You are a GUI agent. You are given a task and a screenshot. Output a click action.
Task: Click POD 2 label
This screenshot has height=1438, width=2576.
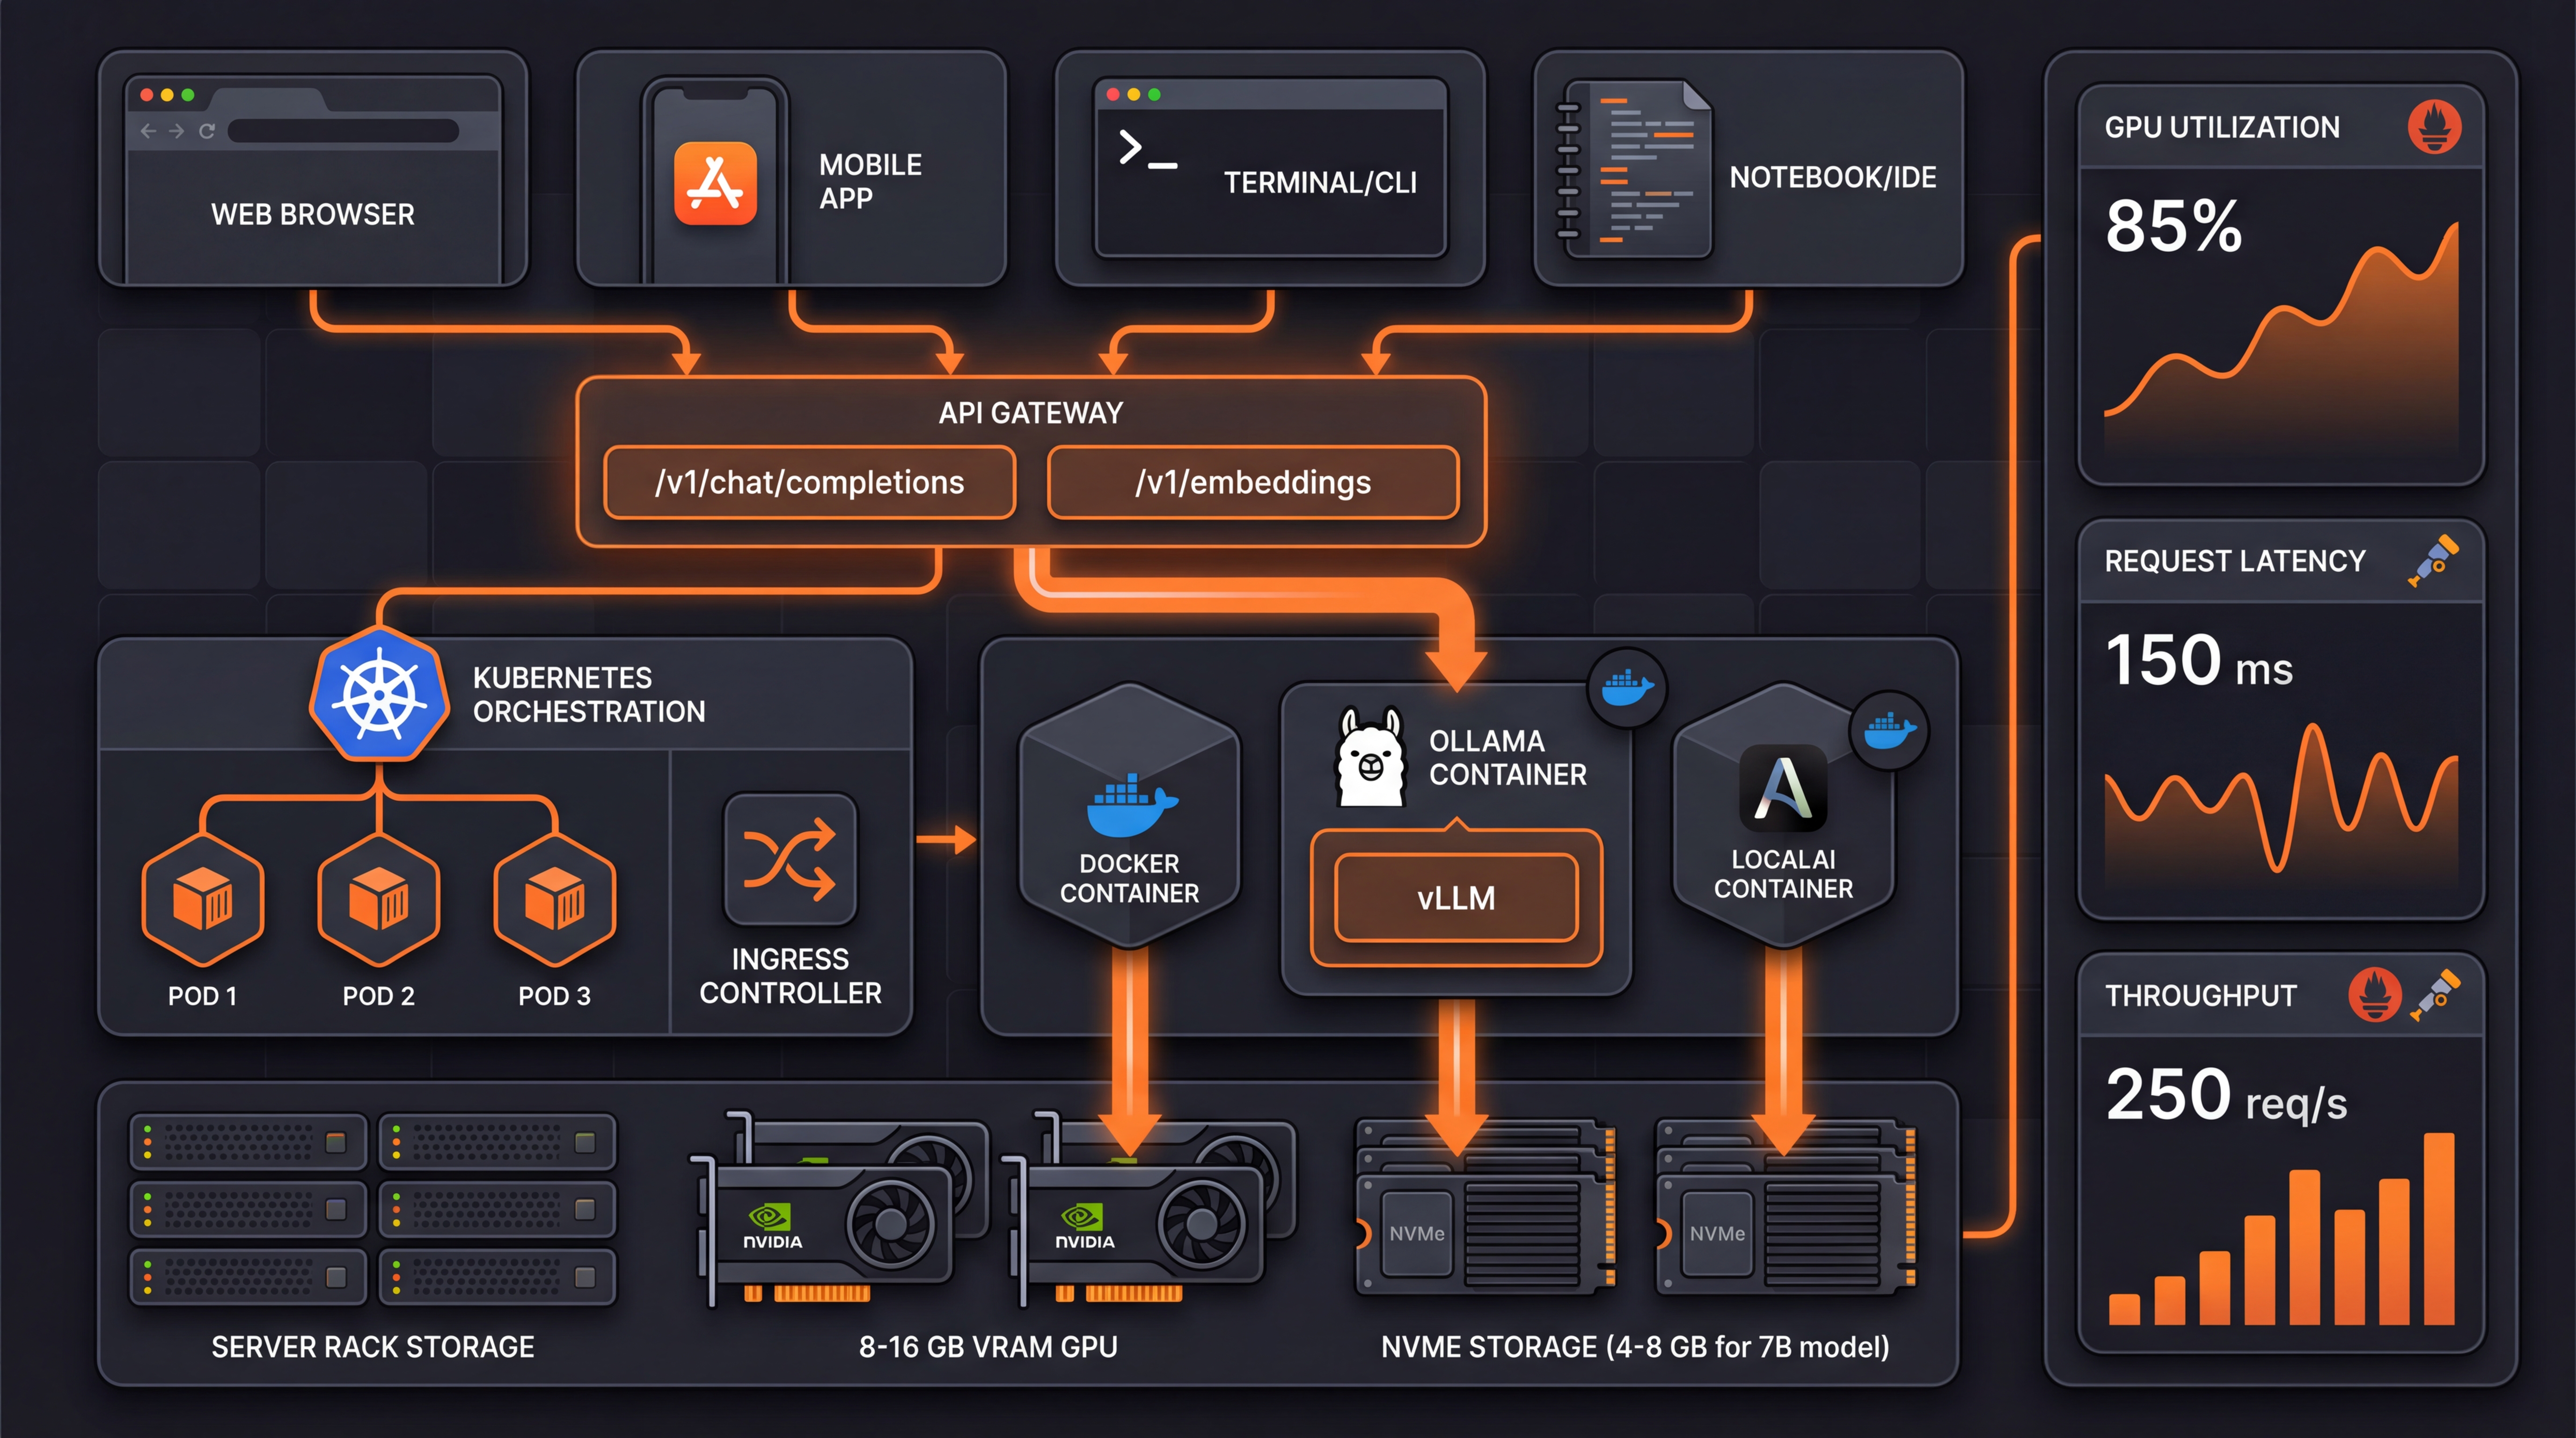(x=378, y=996)
